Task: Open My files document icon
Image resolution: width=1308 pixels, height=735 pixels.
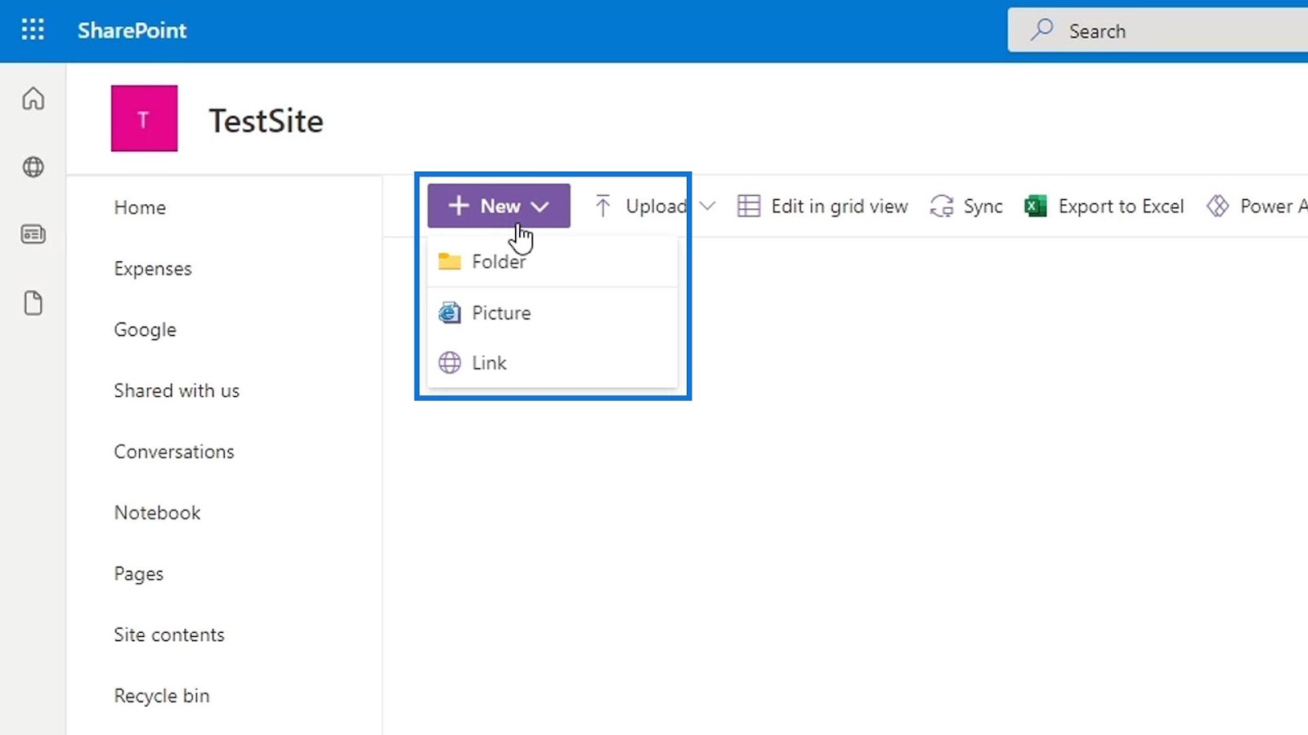Action: click(x=34, y=303)
